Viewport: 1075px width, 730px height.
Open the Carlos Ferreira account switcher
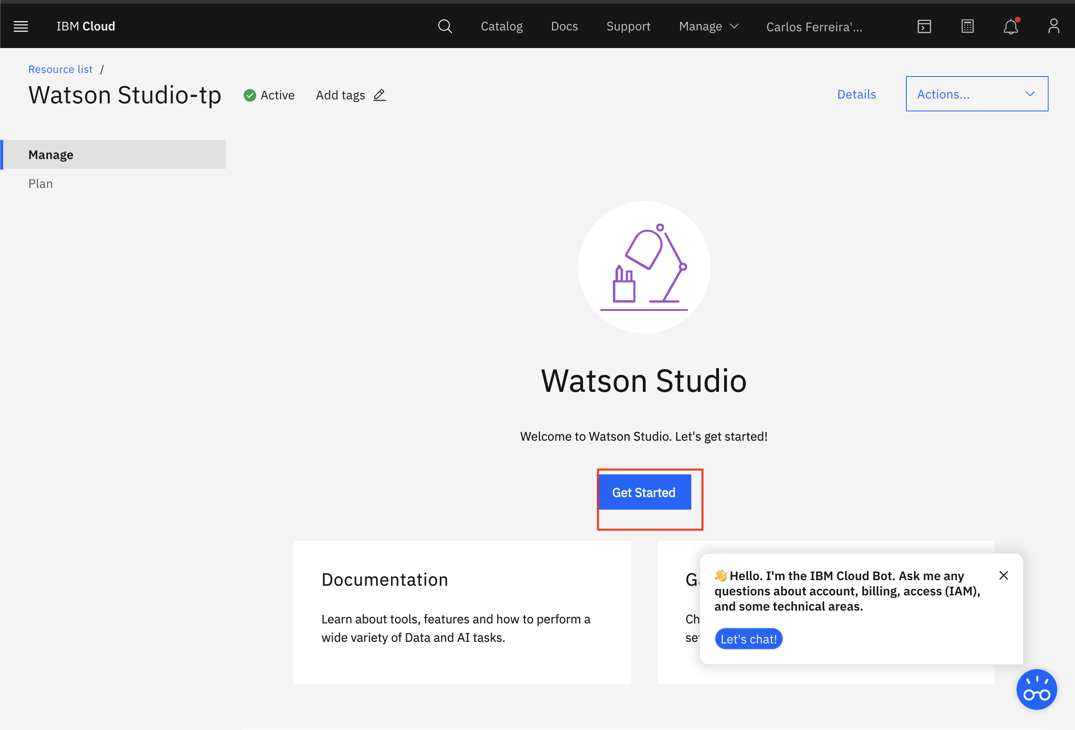tap(814, 27)
